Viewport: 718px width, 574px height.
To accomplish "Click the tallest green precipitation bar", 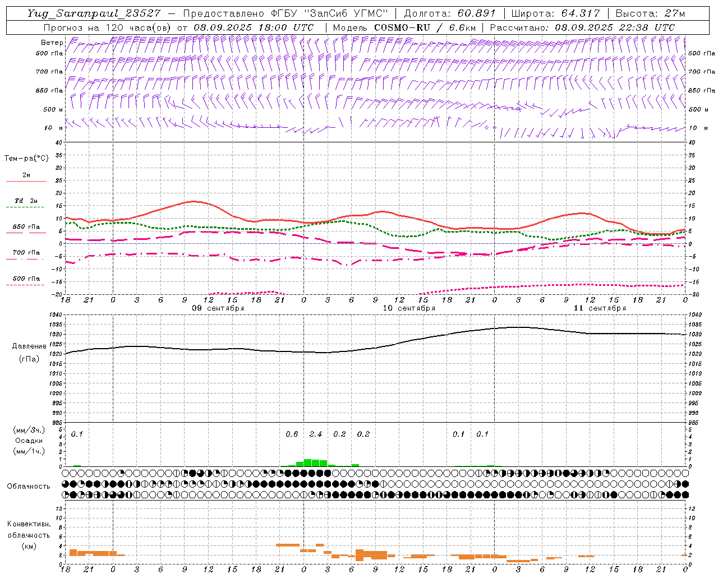I will point(308,462).
